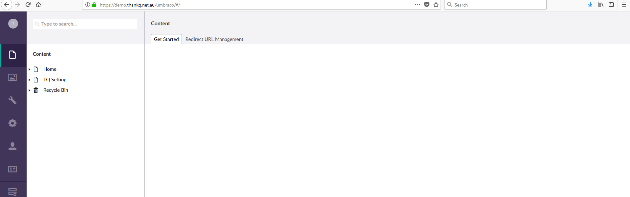The height and width of the screenshot is (197, 630).
Task: Click the user avatar circle
Action: 13,24
